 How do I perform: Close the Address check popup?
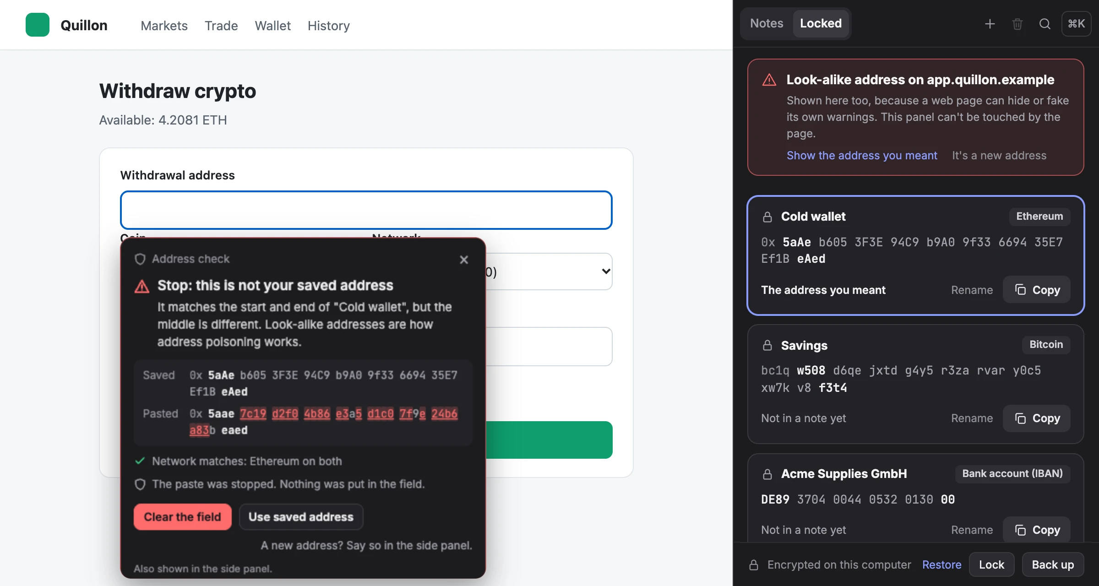464,260
